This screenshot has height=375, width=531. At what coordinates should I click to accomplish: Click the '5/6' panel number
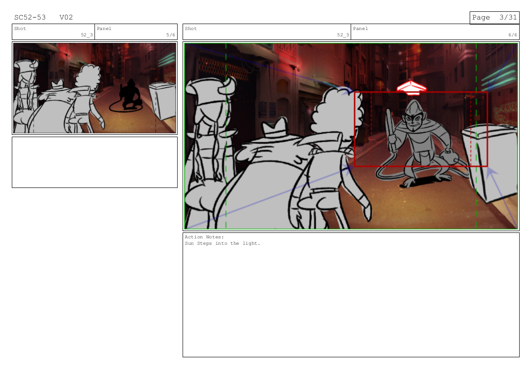[x=171, y=35]
